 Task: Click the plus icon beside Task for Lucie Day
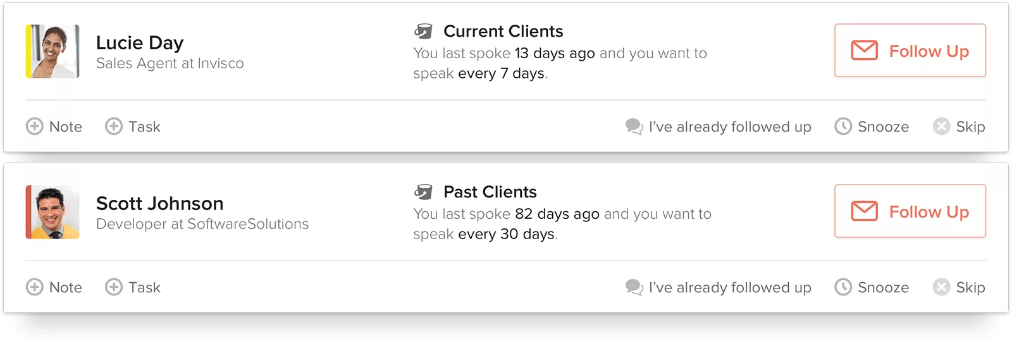tap(114, 127)
